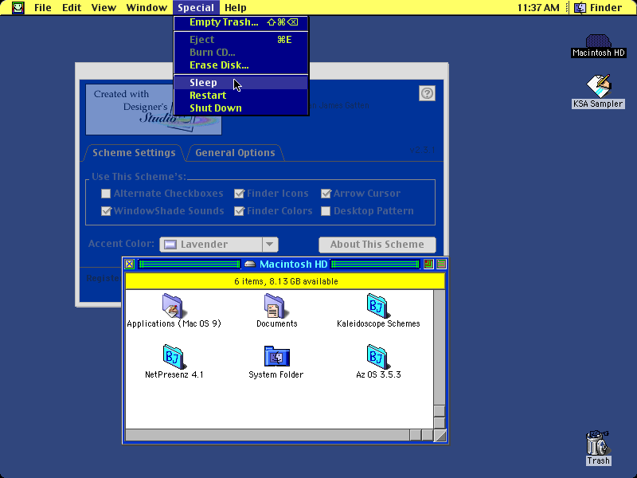The image size is (637, 478).
Task: Open the Apple menu icon
Action: [x=18, y=7]
